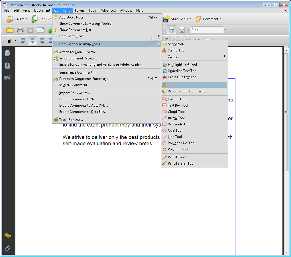Choose Attach for Email Review

[x=107, y=52]
